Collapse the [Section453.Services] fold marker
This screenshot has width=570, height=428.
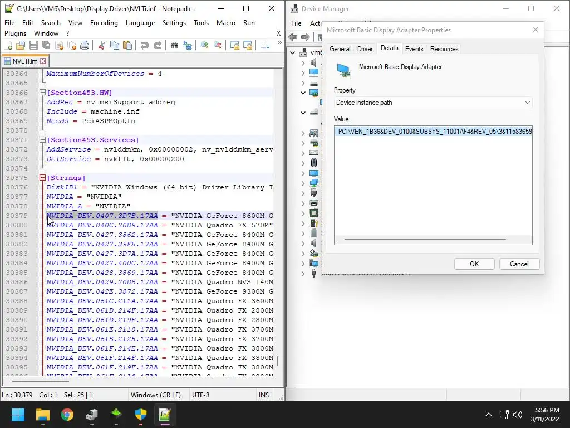[42, 140]
